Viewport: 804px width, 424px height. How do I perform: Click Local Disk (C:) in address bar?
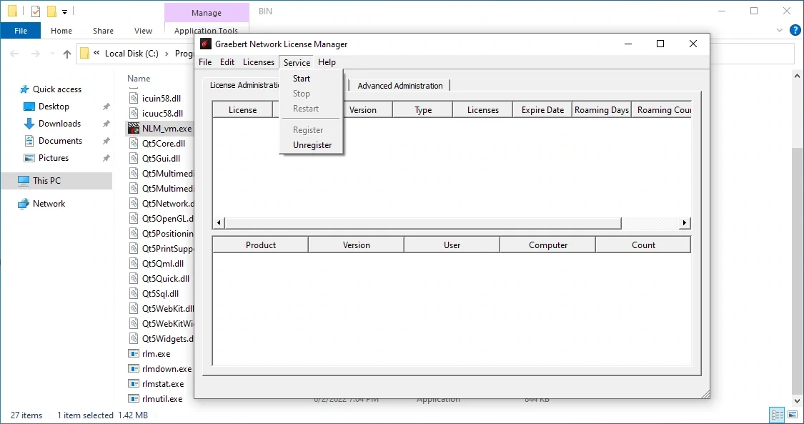(x=131, y=54)
